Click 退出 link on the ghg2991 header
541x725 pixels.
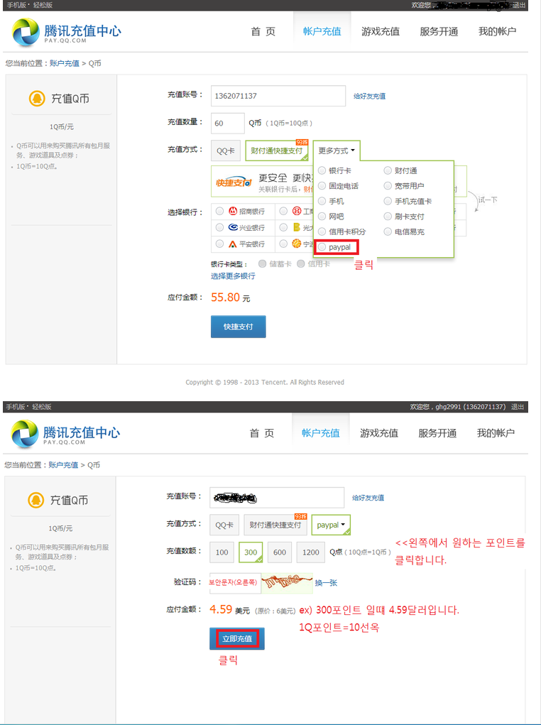coord(518,407)
